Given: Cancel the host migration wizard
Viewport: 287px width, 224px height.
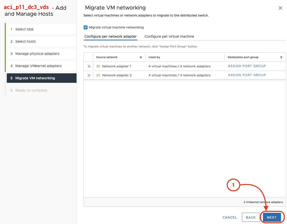Looking at the screenshot, I should click(x=229, y=217).
